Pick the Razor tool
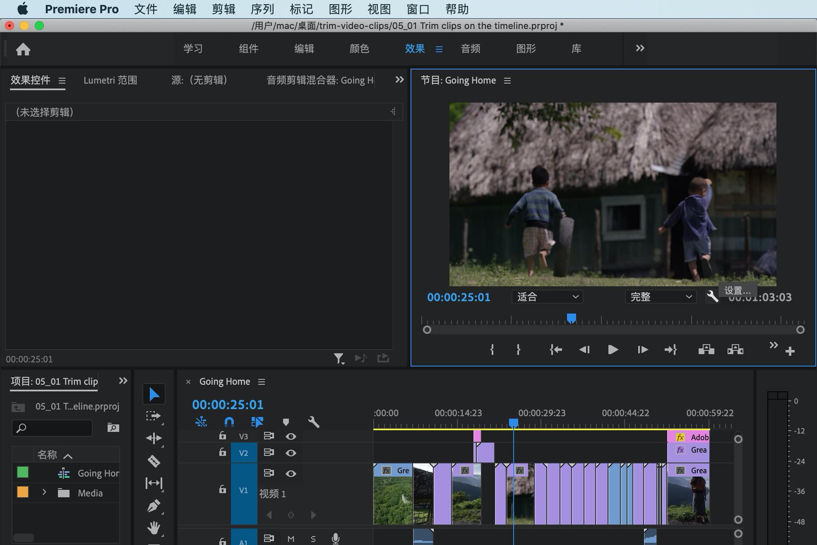The width and height of the screenshot is (817, 545). point(154,461)
